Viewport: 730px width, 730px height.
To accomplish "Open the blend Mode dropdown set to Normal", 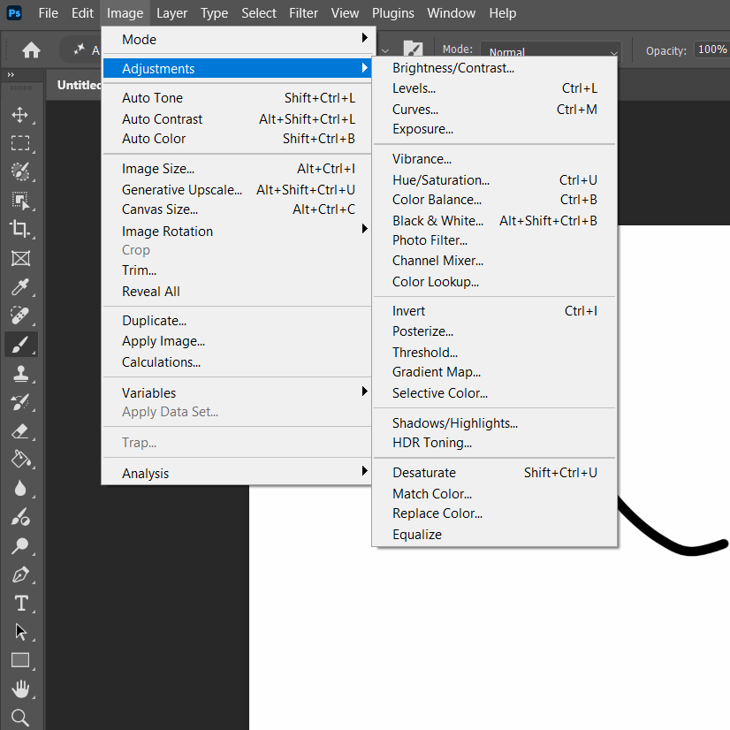I will coord(551,50).
